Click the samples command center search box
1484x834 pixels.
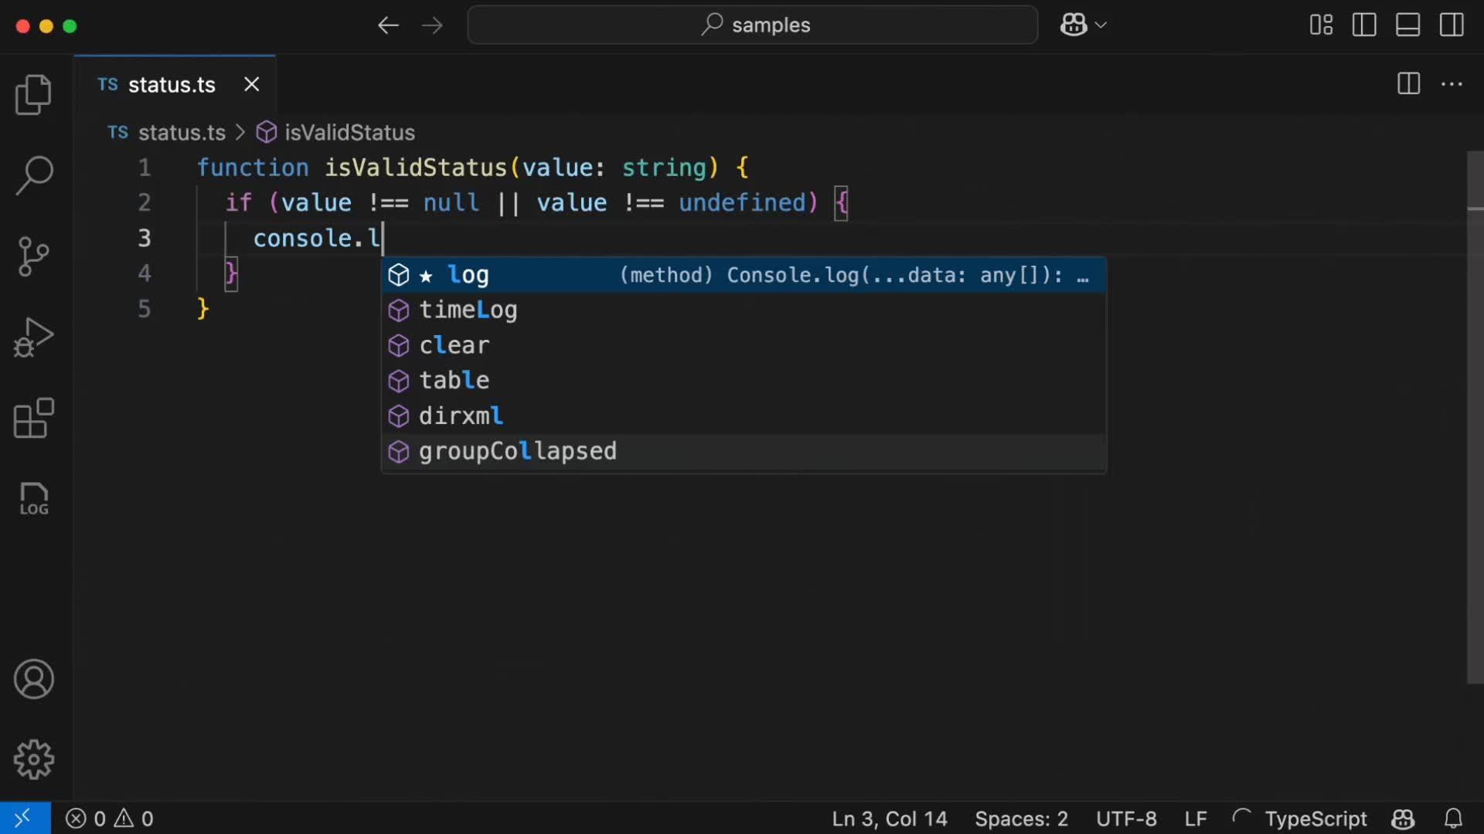point(753,25)
